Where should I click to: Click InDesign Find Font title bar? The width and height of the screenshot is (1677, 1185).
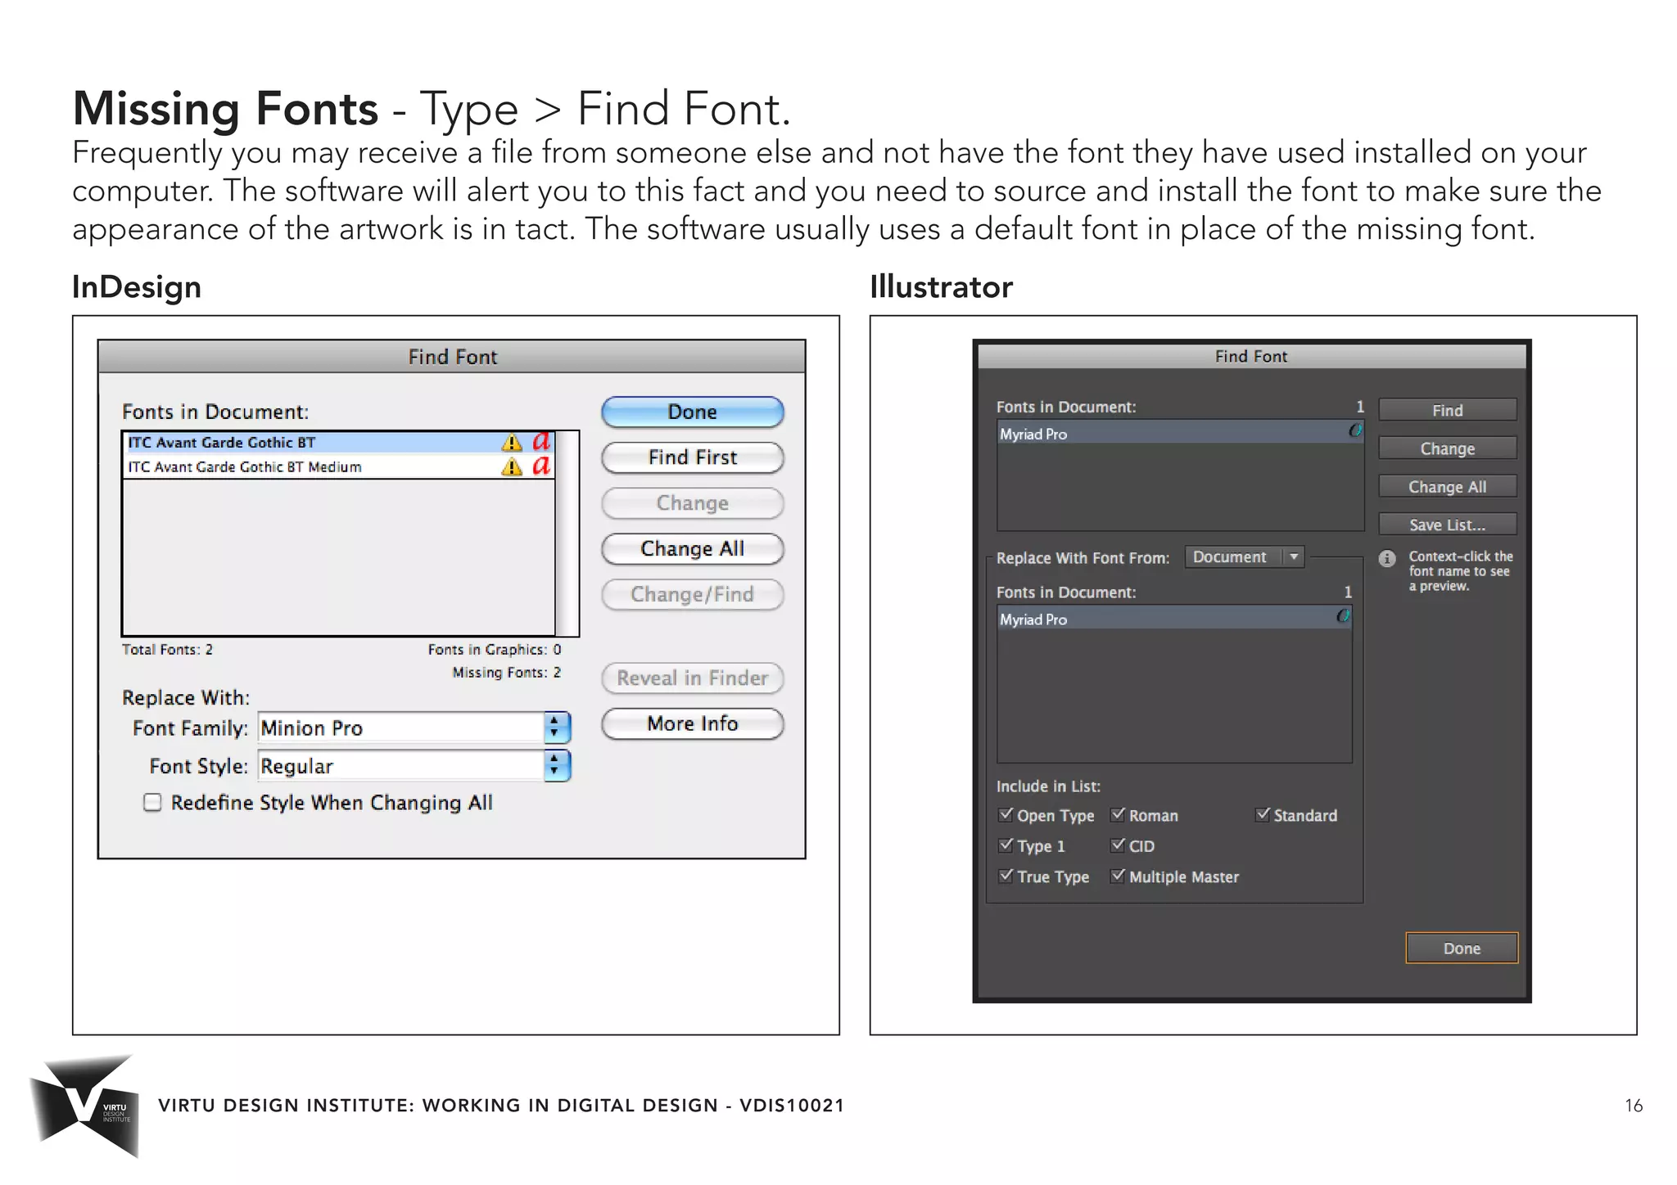452,357
